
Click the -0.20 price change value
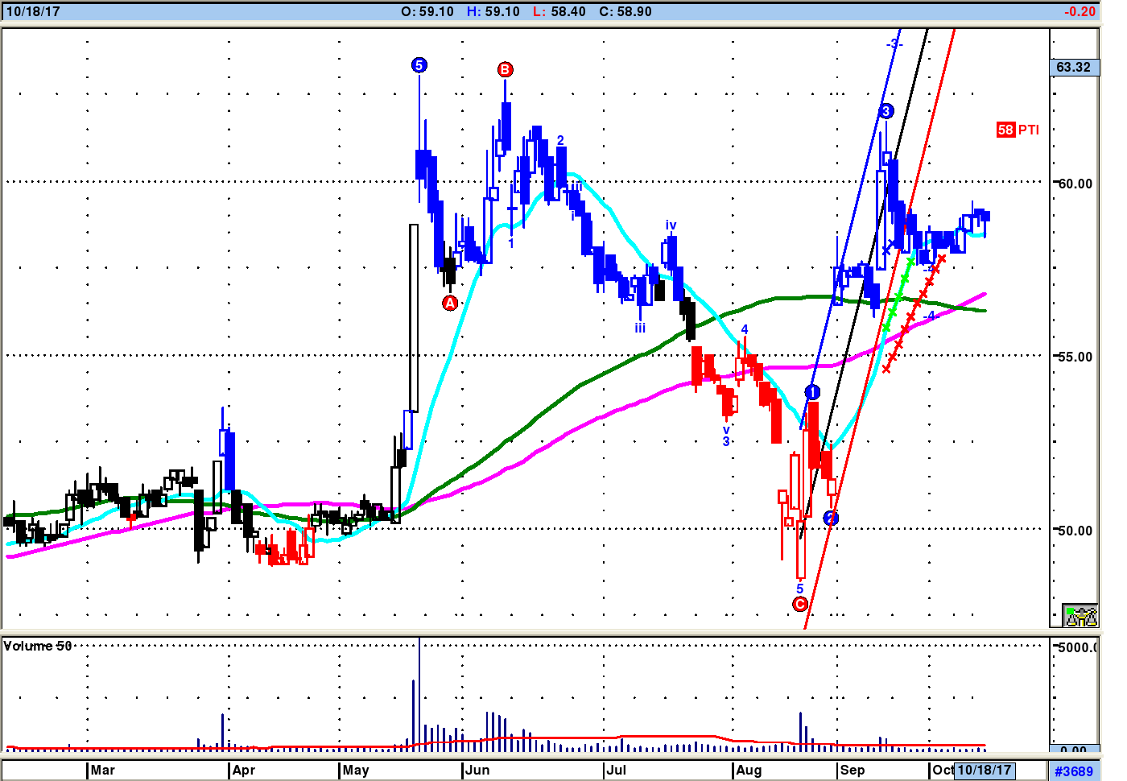[1079, 11]
